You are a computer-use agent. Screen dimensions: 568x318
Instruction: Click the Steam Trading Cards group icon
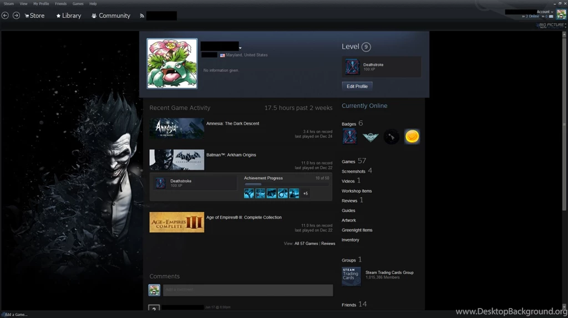[x=351, y=276]
